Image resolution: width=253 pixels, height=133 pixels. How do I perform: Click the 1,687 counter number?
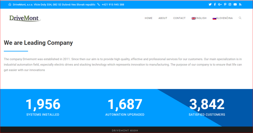click(125, 104)
